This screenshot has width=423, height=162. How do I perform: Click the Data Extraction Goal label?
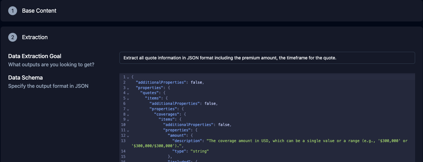click(35, 56)
